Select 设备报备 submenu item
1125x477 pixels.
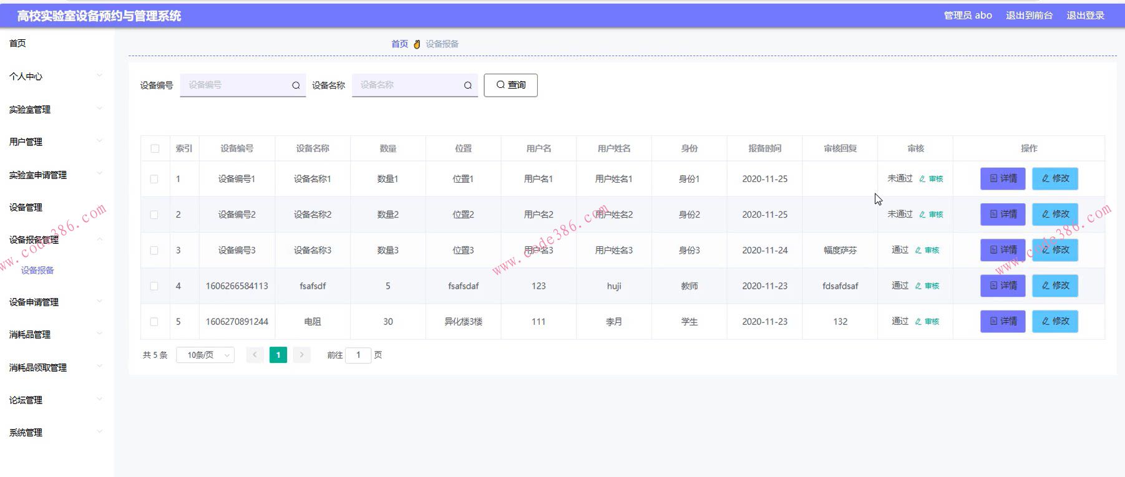[37, 270]
